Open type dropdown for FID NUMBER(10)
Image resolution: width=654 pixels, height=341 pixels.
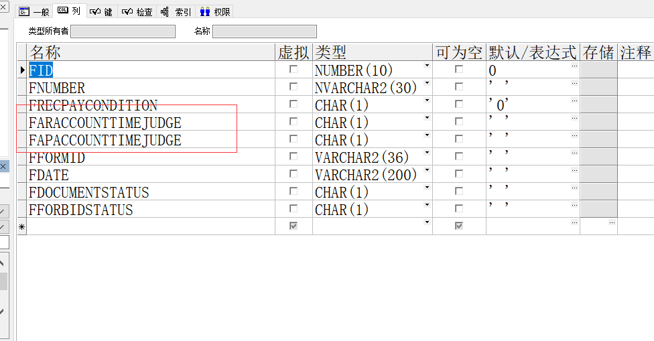point(427,66)
